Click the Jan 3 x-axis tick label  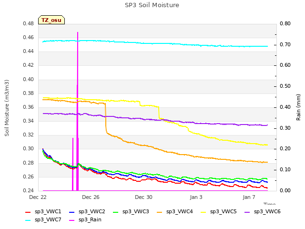click(196, 197)
